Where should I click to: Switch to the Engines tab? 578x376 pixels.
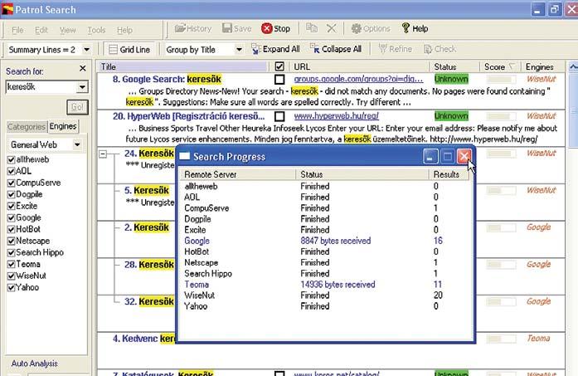pos(63,126)
